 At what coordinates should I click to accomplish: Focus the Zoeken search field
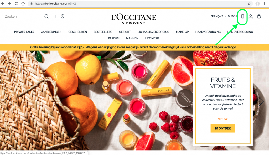(24, 17)
